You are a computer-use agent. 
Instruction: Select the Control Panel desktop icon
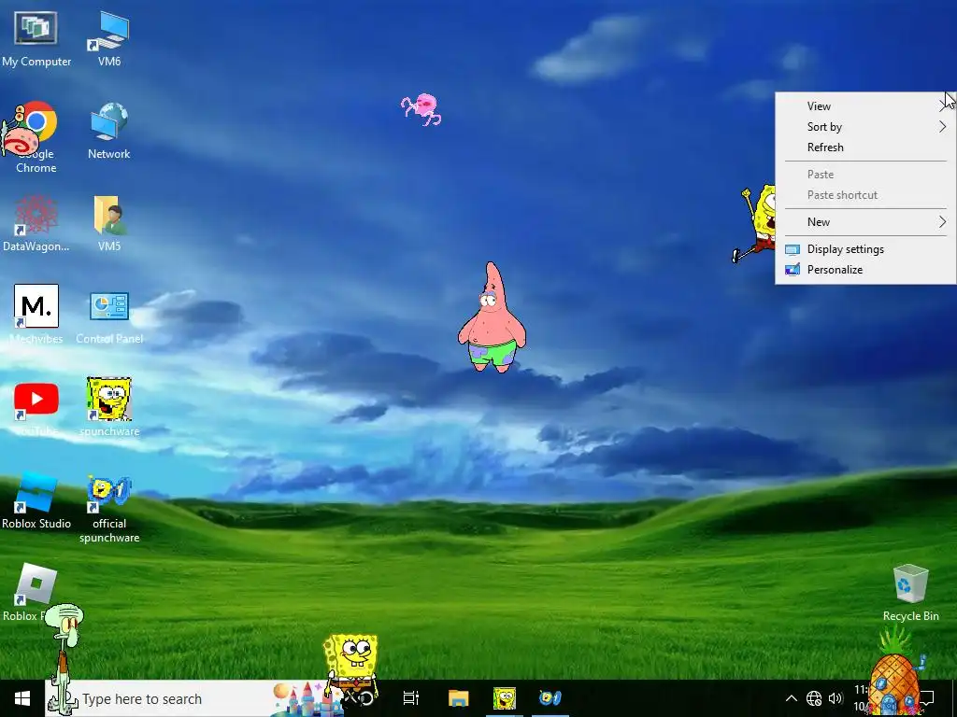[x=109, y=317]
